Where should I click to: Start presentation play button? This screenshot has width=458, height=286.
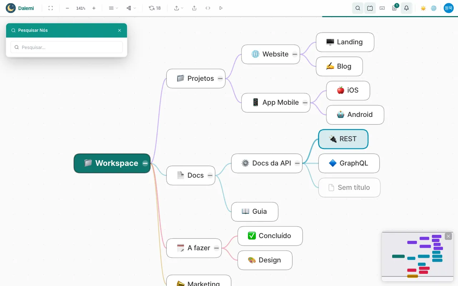(x=221, y=8)
